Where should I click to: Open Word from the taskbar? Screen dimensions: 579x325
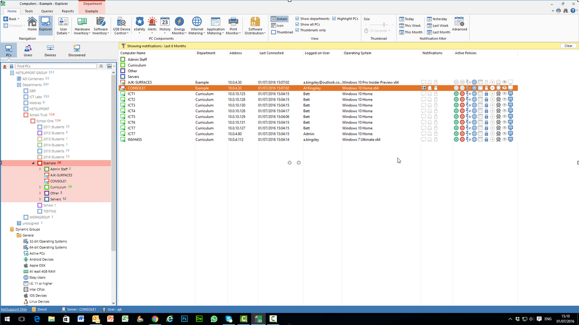coord(80,319)
